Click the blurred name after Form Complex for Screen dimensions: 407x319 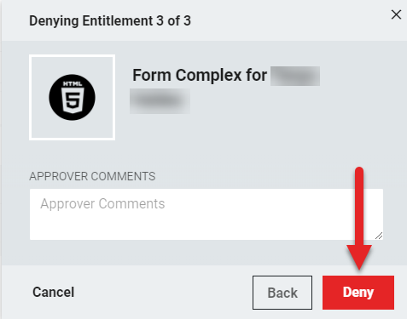[x=295, y=76]
